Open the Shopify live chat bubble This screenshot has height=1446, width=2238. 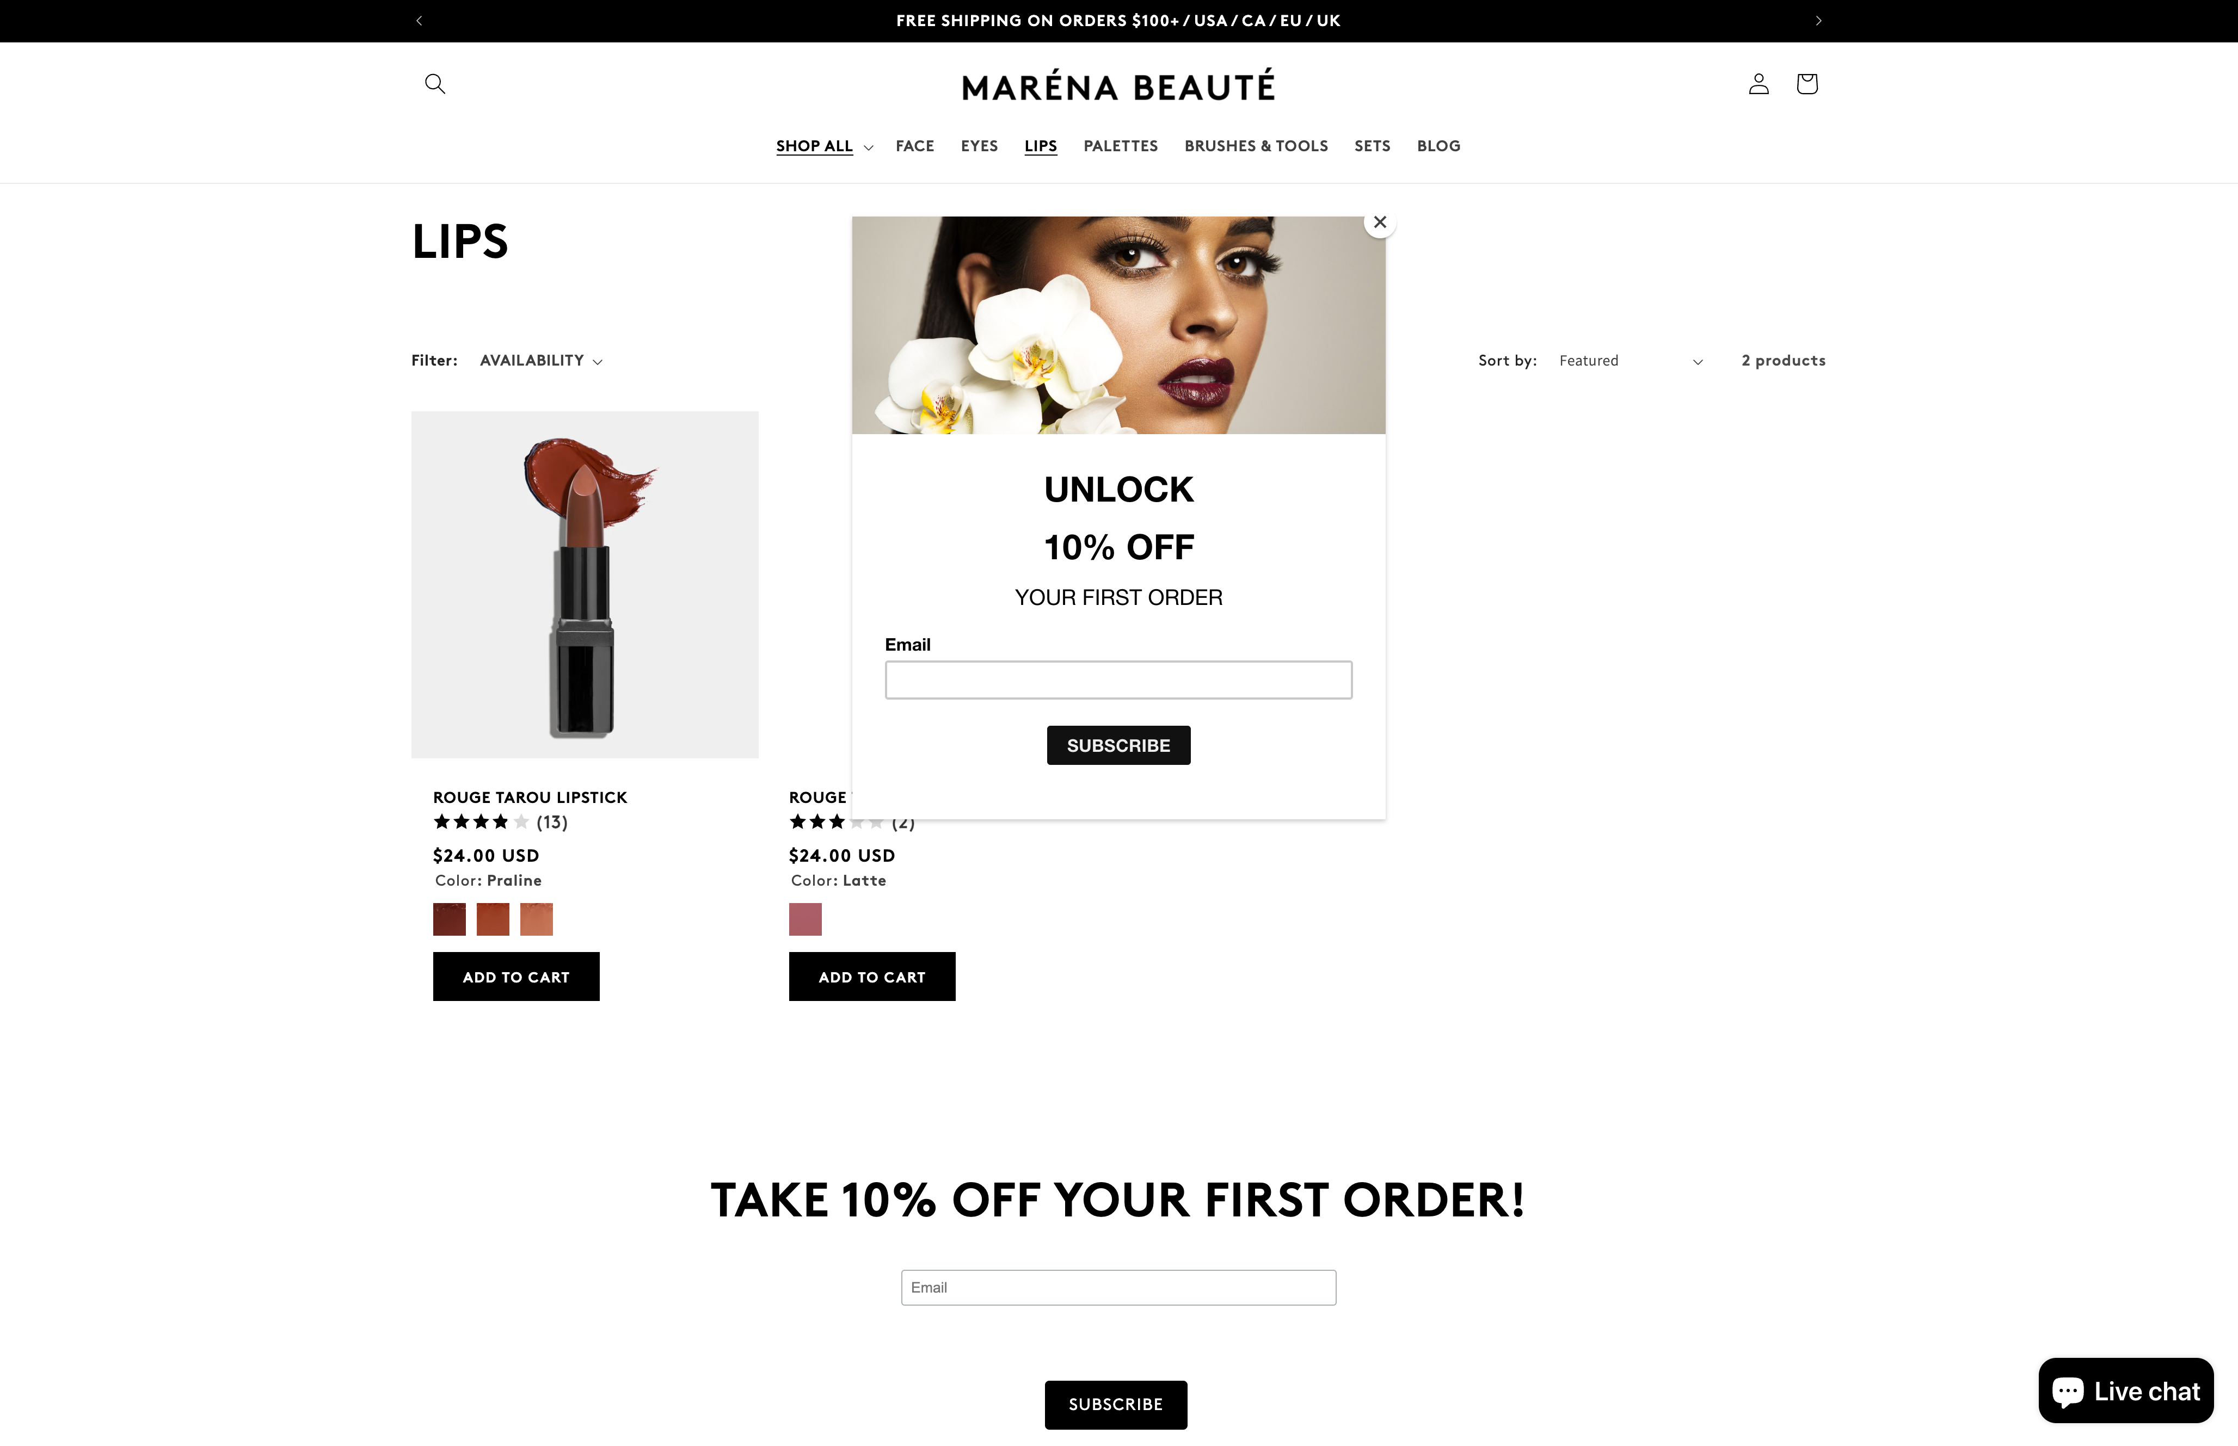2126,1391
